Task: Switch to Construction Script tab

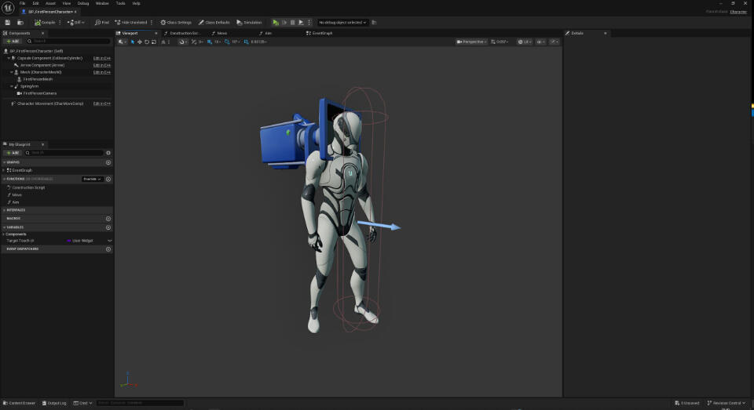Action: pos(185,33)
